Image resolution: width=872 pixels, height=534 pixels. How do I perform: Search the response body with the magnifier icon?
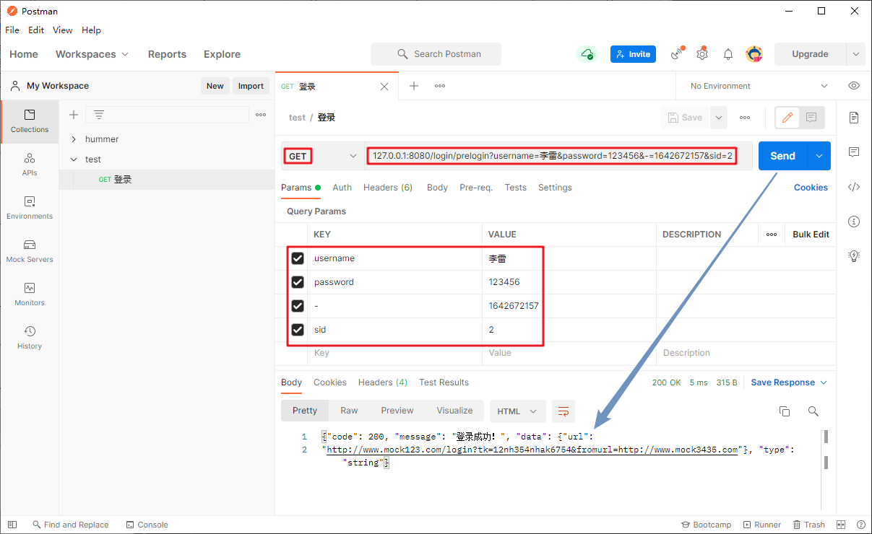pyautogui.click(x=813, y=411)
